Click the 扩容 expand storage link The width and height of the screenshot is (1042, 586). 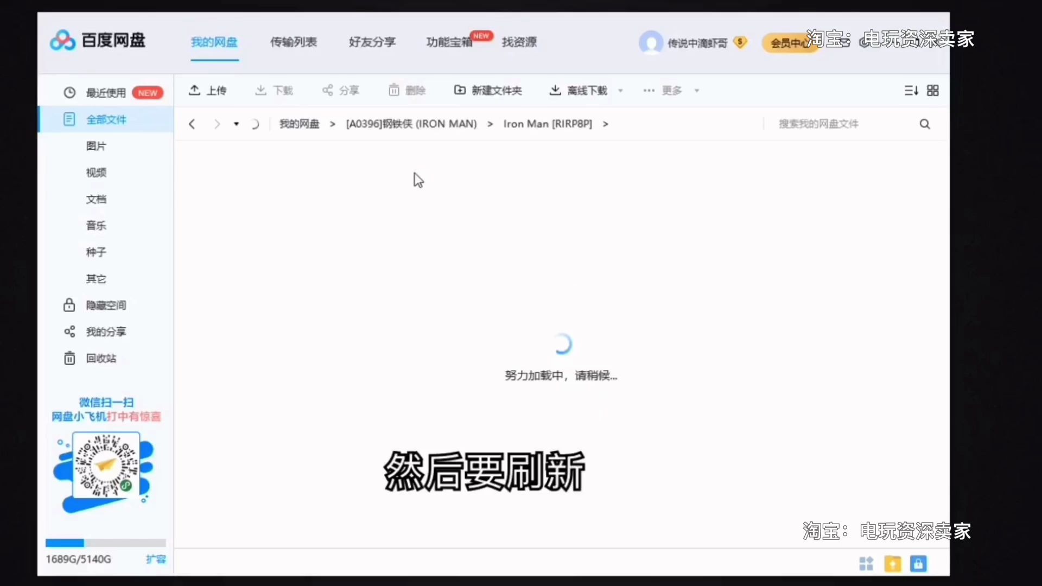coord(156,559)
